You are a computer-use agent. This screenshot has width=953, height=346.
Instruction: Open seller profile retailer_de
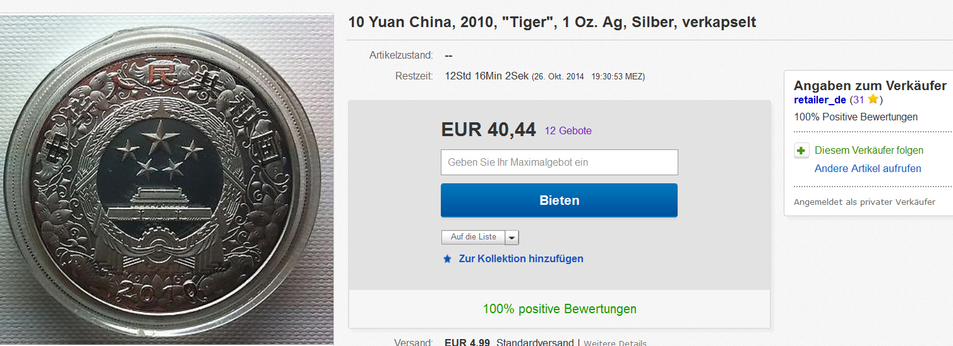tap(820, 100)
